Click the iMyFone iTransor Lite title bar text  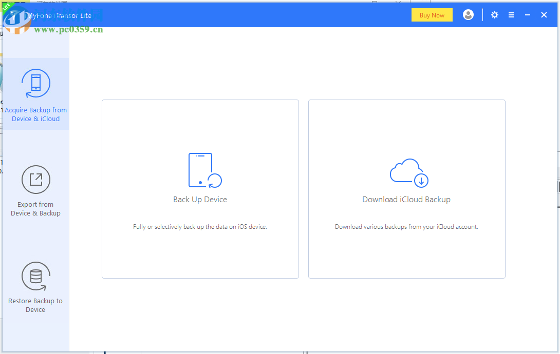click(x=59, y=15)
